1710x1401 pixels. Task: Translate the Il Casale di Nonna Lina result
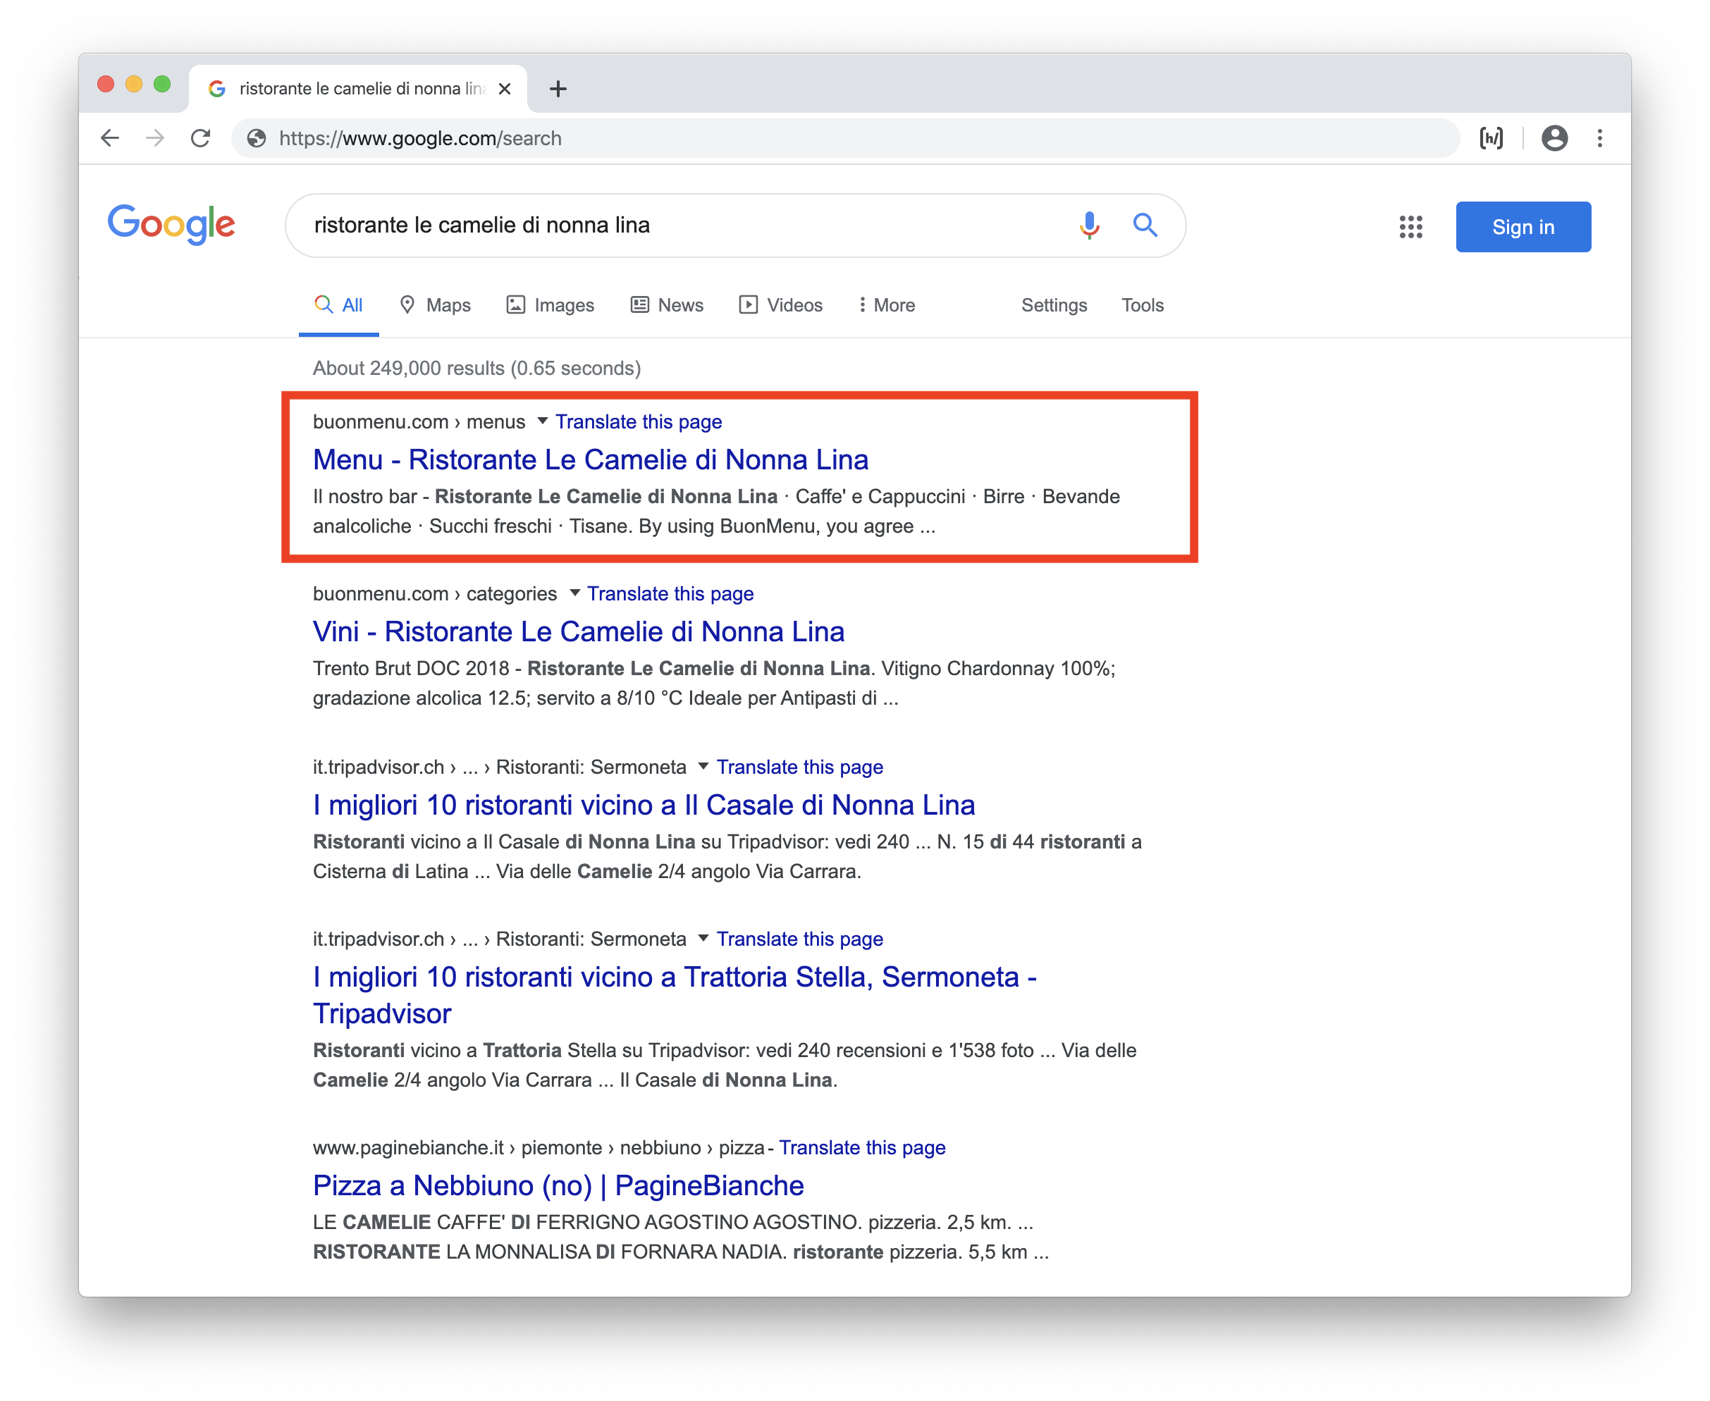tap(799, 767)
